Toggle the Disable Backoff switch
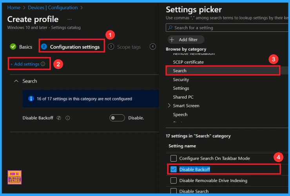This screenshot has width=290, height=196. 117,118
